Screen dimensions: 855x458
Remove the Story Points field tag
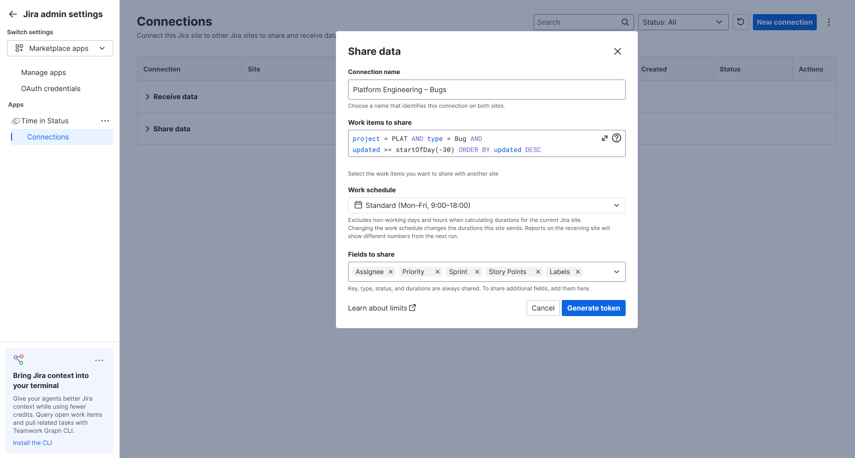click(538, 272)
